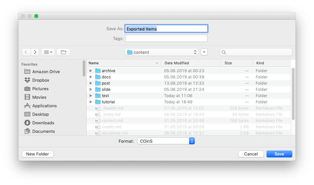Image resolution: width=314 pixels, height=185 pixels.
Task: Click the new folder toolbar icon
Action: 63,52
